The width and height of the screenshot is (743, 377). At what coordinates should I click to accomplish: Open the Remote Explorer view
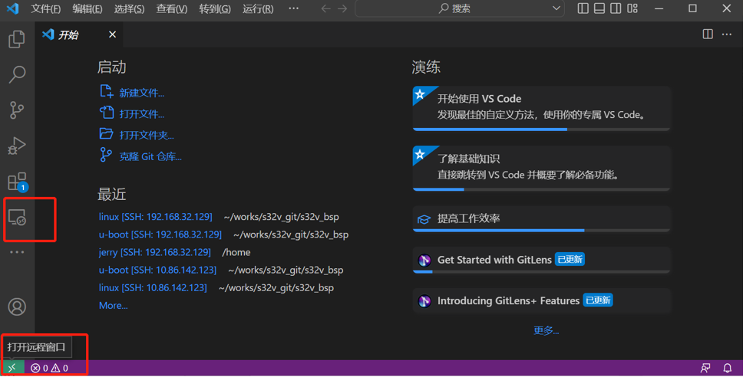[17, 218]
